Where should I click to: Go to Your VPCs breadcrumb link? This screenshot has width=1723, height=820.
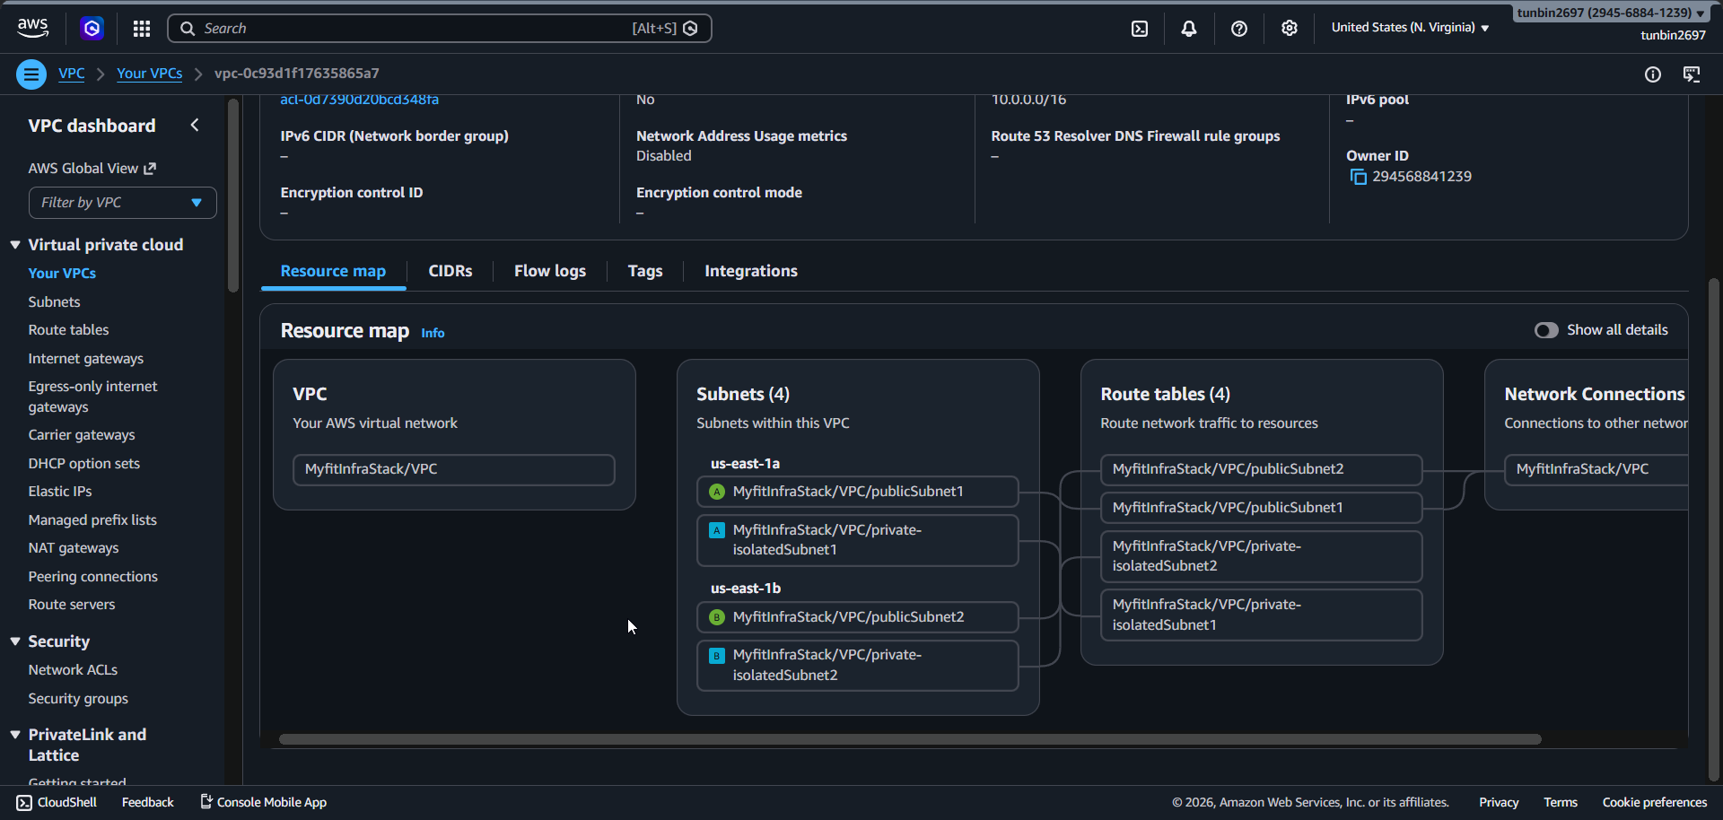149,74
